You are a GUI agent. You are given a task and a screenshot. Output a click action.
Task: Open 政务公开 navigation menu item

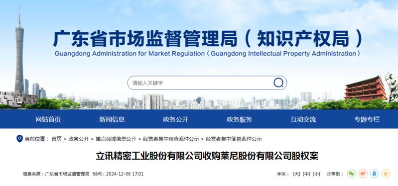[176, 119]
